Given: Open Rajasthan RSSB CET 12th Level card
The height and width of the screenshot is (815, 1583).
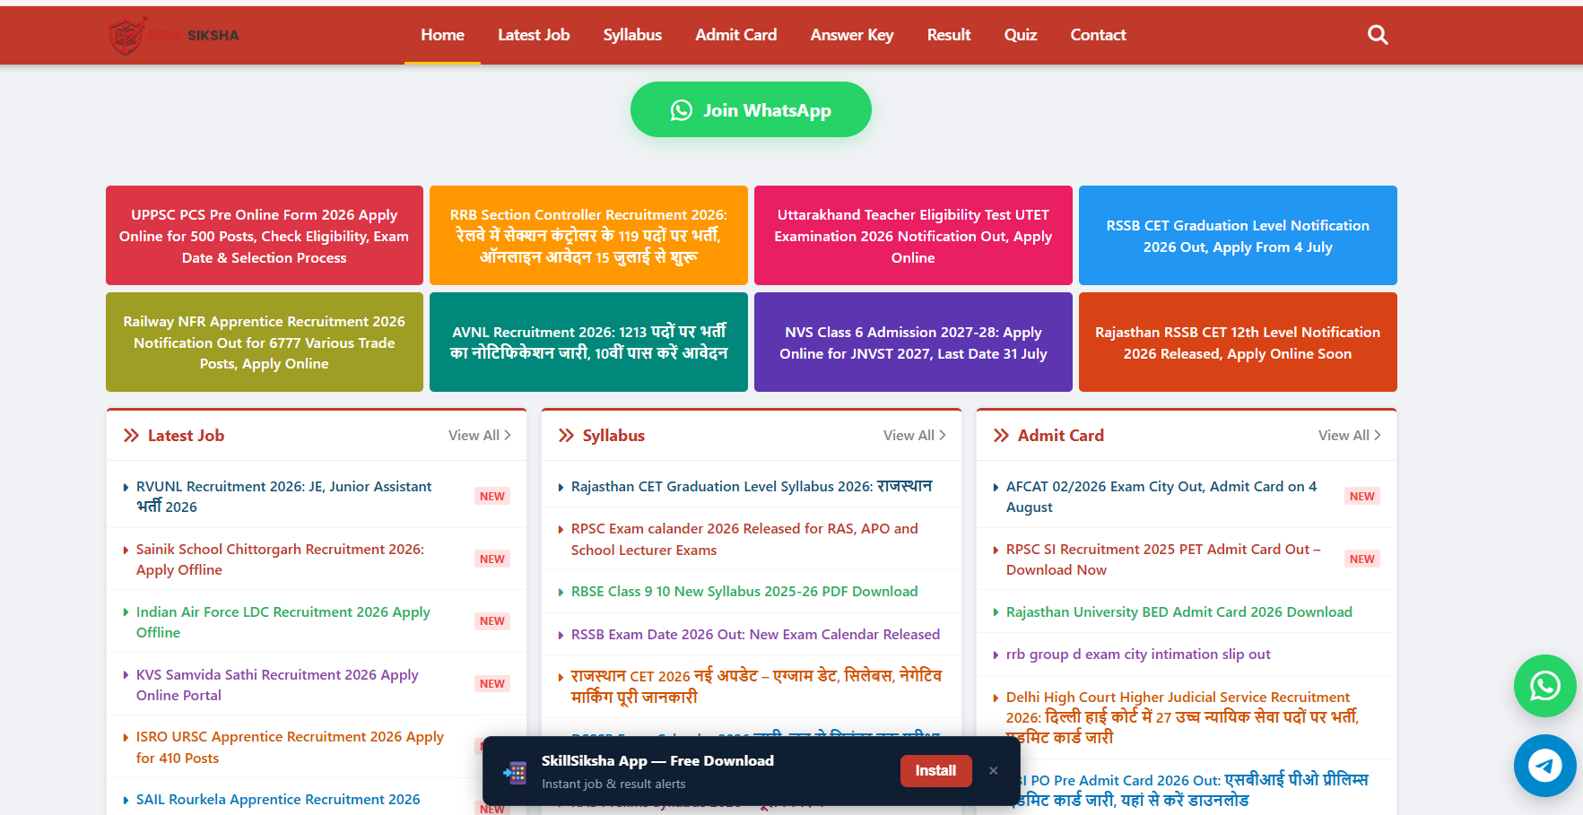Looking at the screenshot, I should pos(1238,342).
